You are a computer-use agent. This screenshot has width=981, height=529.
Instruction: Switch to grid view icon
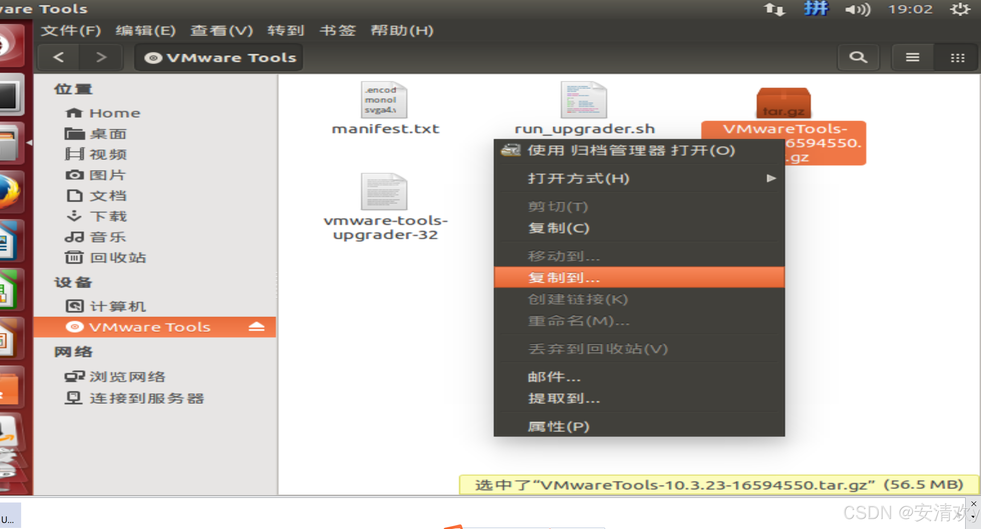click(957, 57)
